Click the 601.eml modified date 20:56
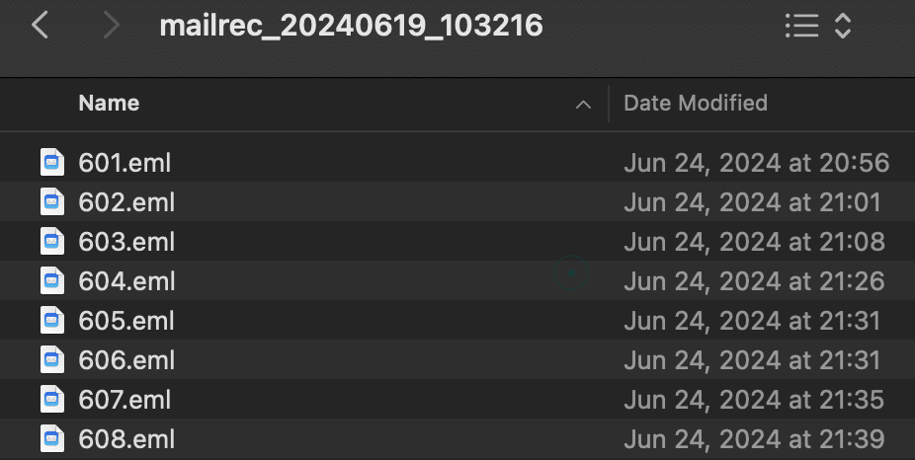 pos(757,163)
